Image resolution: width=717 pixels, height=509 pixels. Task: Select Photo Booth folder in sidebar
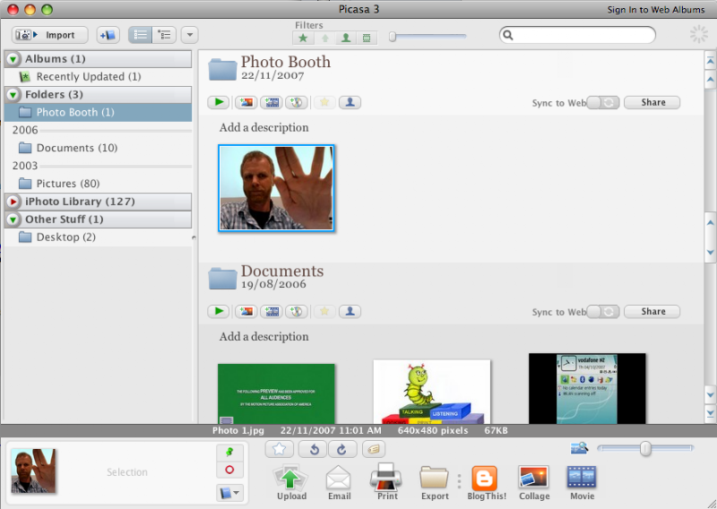(x=98, y=113)
